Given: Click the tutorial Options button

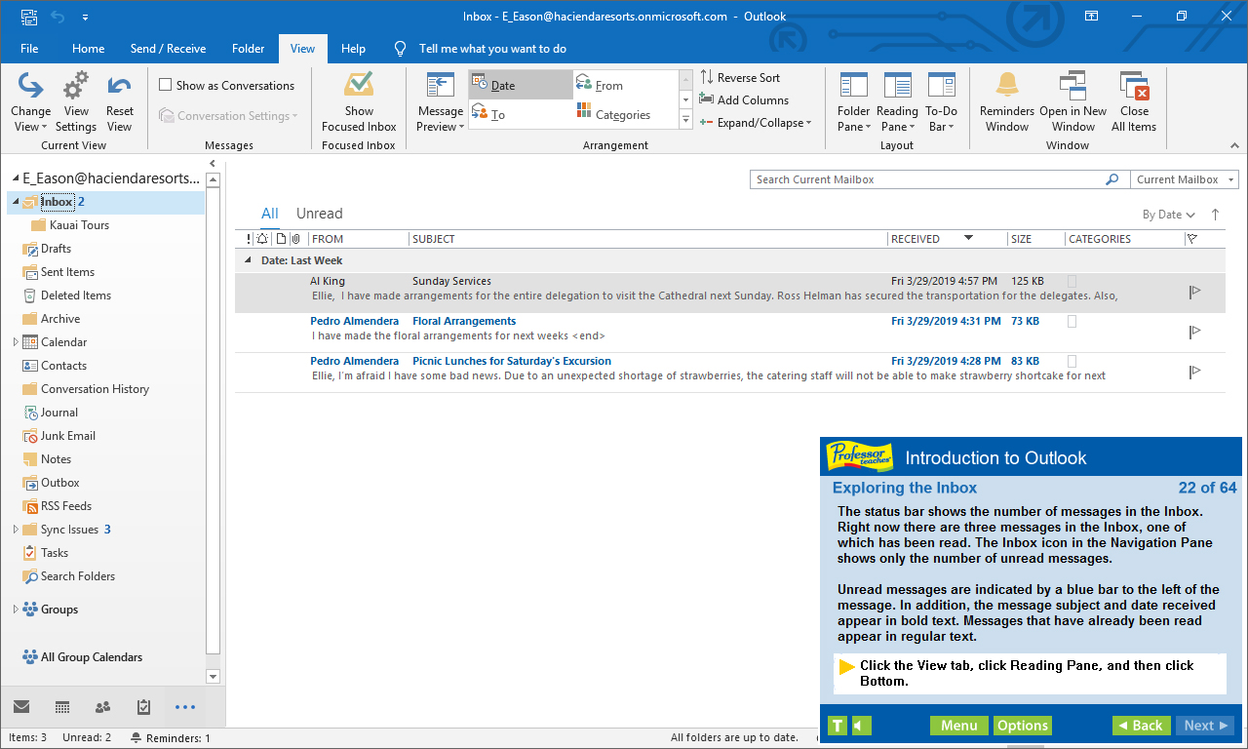Looking at the screenshot, I should (x=1023, y=726).
